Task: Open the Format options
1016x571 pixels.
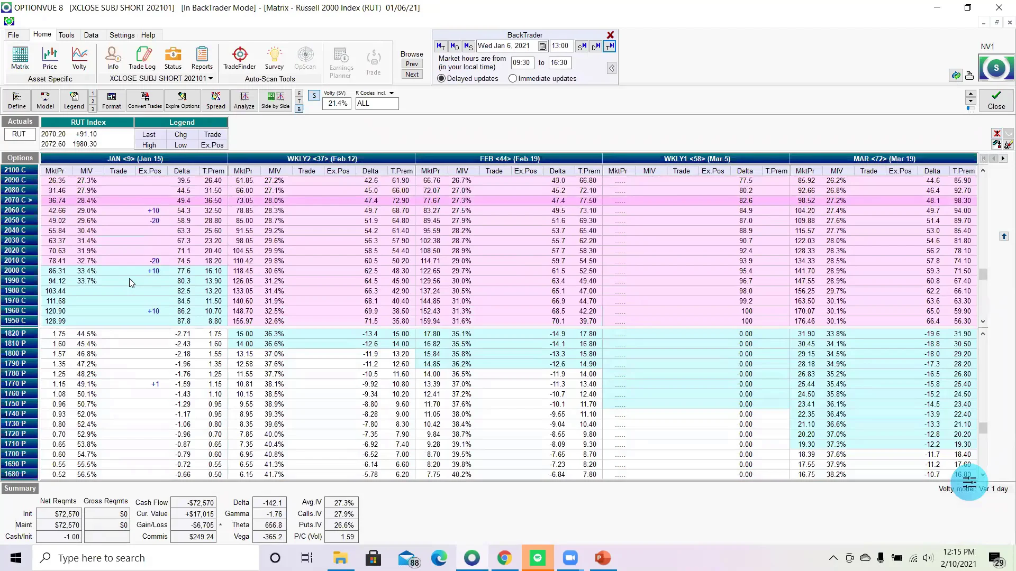Action: click(x=112, y=100)
